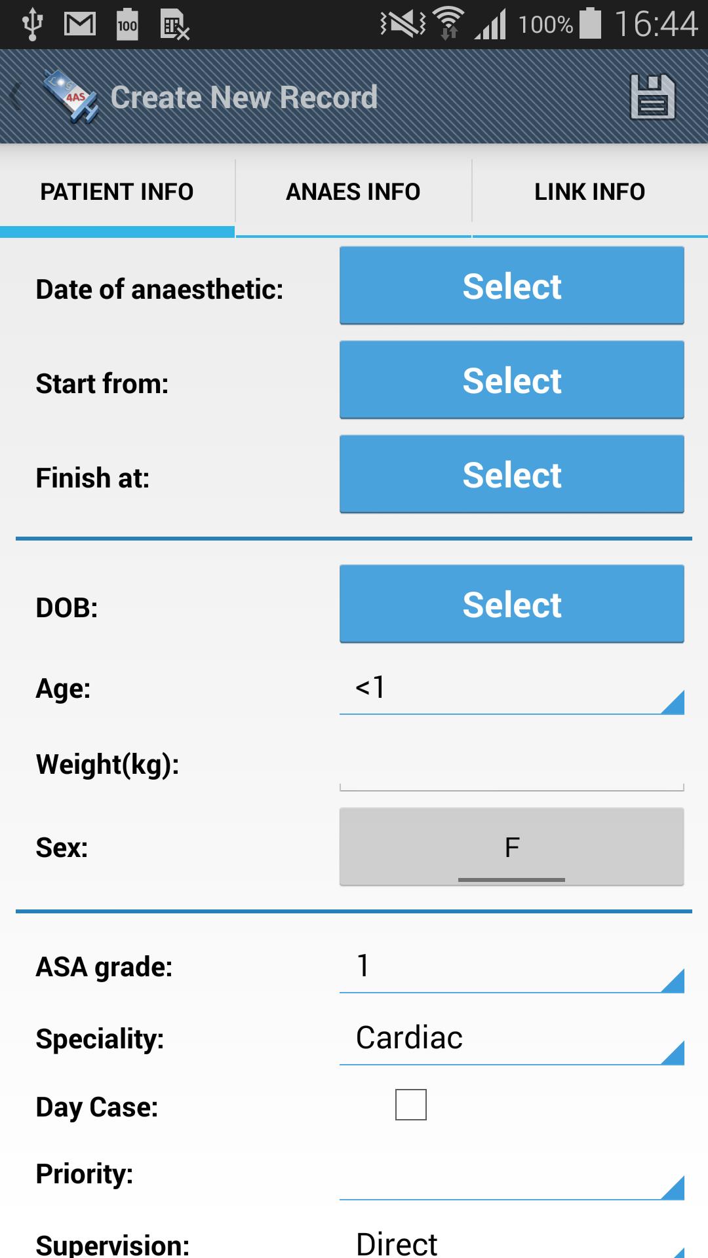
Task: Switch to the ANAES INFO tab
Action: pyautogui.click(x=353, y=191)
